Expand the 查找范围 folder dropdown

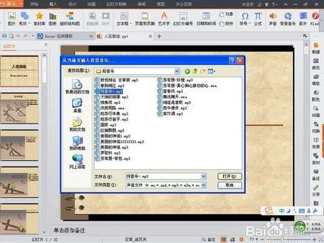177,72
